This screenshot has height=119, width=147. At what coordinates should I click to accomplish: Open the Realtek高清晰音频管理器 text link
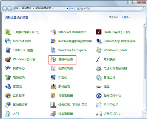pos(75,41)
